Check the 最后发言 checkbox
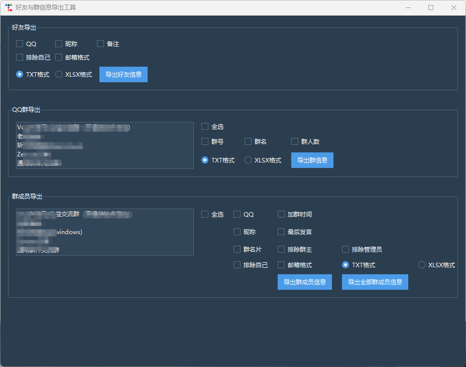 tap(281, 232)
